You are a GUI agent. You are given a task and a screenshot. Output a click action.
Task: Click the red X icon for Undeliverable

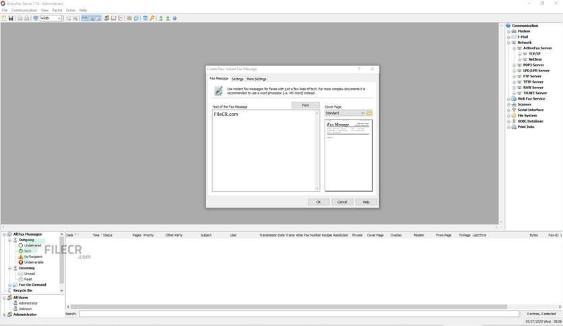tap(21, 263)
